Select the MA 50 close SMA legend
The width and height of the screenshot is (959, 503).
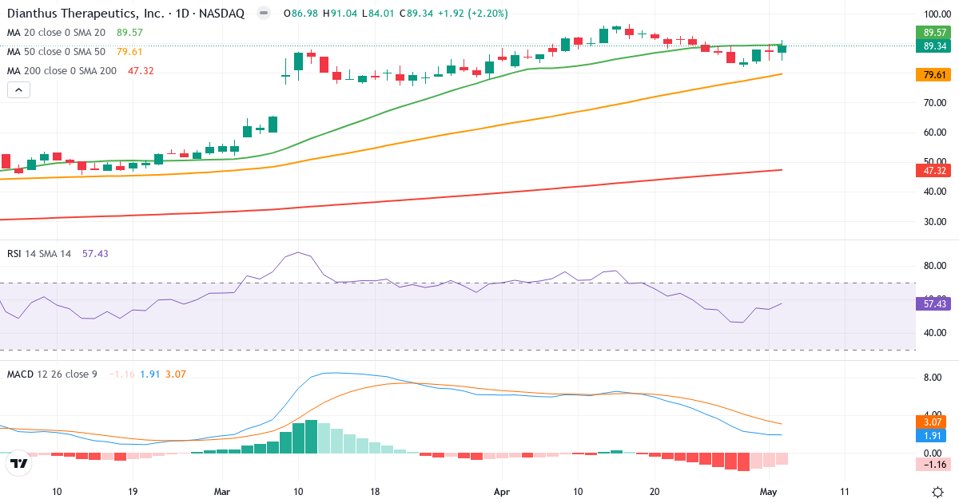point(56,52)
